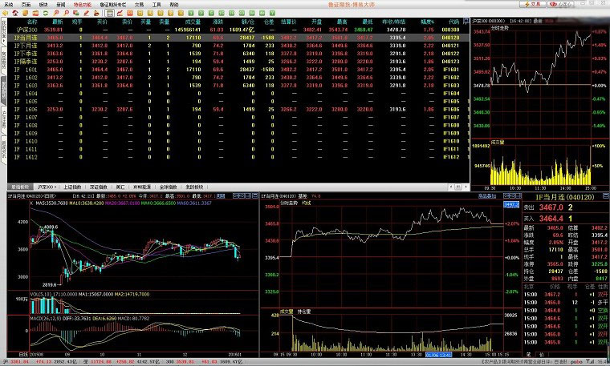This screenshot has height=366, width=610.
Task: Select the IF 1606 row
Action: click(238, 110)
